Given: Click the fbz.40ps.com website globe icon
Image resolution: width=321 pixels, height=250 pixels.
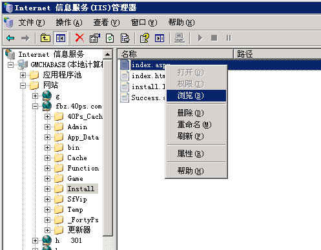Looking at the screenshot, I should click(x=47, y=106).
